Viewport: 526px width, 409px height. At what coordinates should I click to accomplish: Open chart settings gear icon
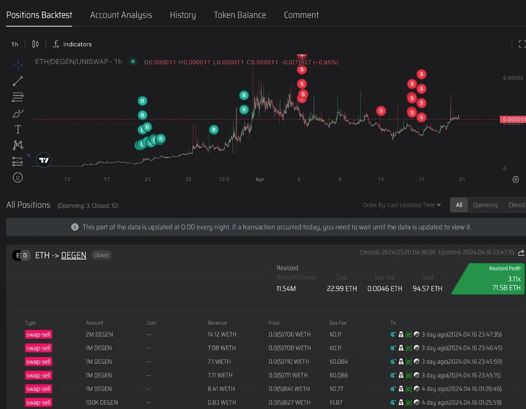point(516,179)
